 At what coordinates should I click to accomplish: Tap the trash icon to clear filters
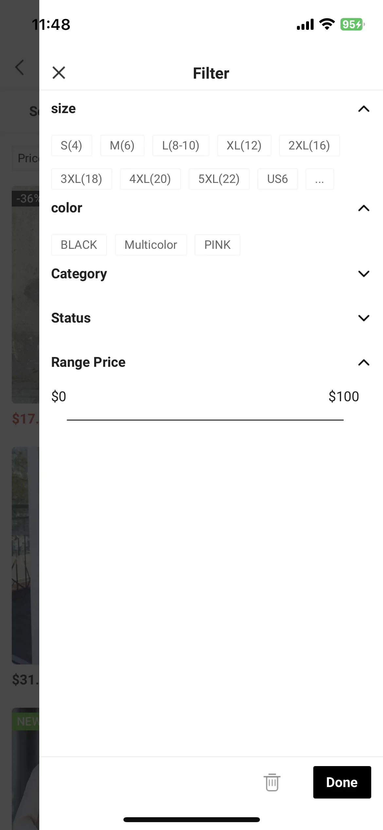coord(272,782)
